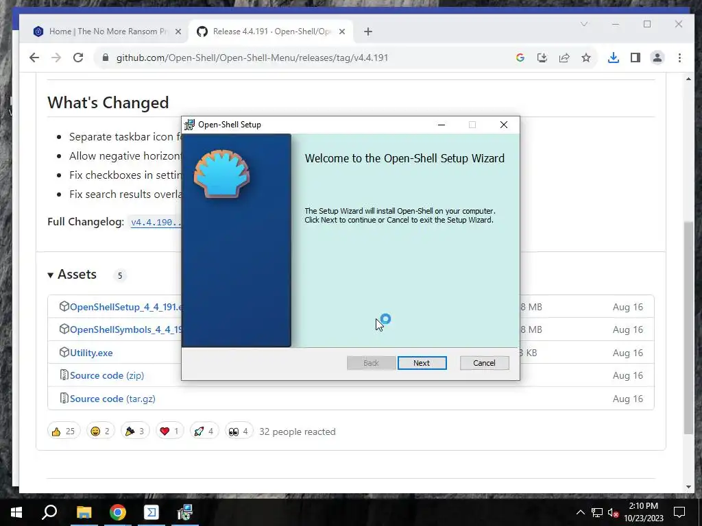Open the taskbar clock showing 2:10 PM
The height and width of the screenshot is (526, 702).
click(644, 512)
